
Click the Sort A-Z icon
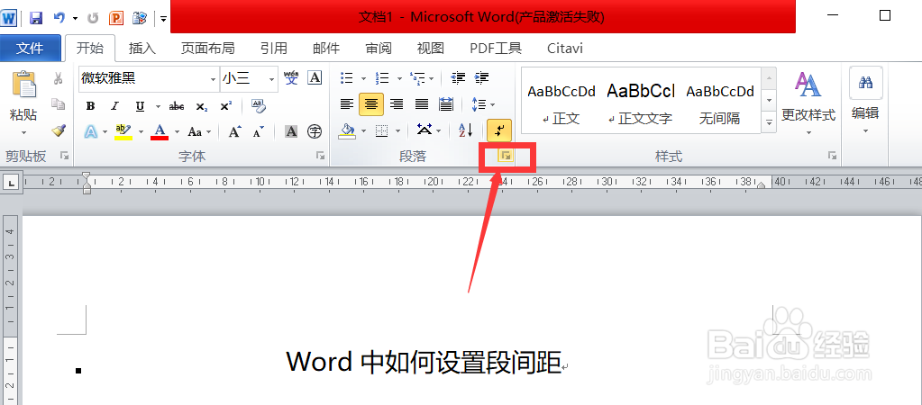point(465,130)
